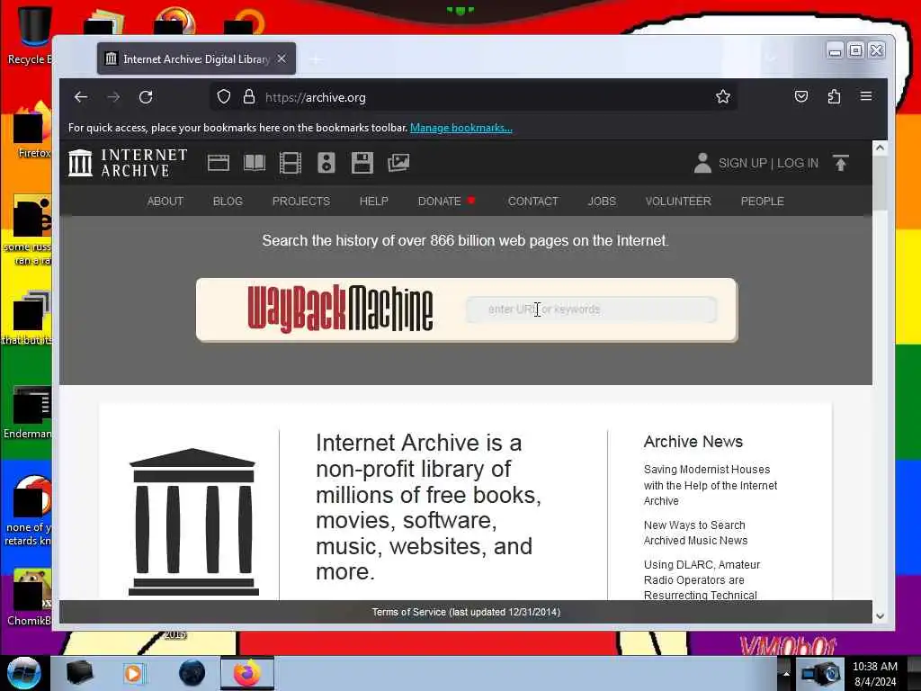
Task: Reload the archive.org page
Action: coord(146,97)
